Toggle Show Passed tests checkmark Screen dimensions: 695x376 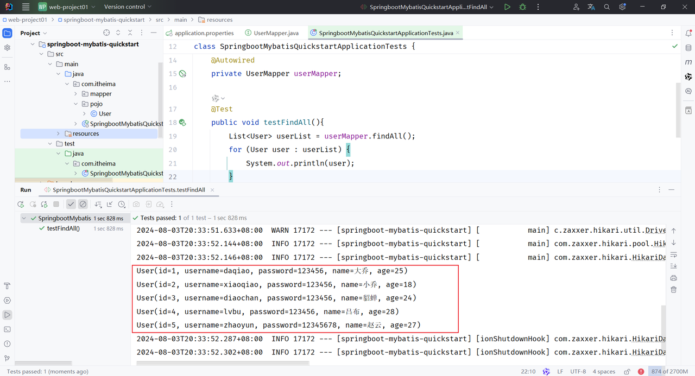pos(71,205)
